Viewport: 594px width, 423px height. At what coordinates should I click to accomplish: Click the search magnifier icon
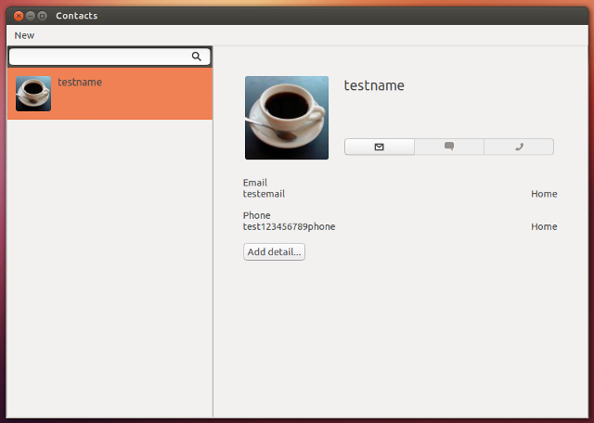click(196, 57)
